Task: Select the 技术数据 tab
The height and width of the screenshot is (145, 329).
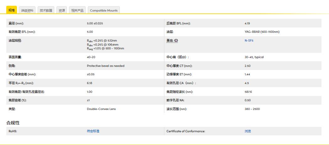Action: pyautogui.click(x=46, y=10)
